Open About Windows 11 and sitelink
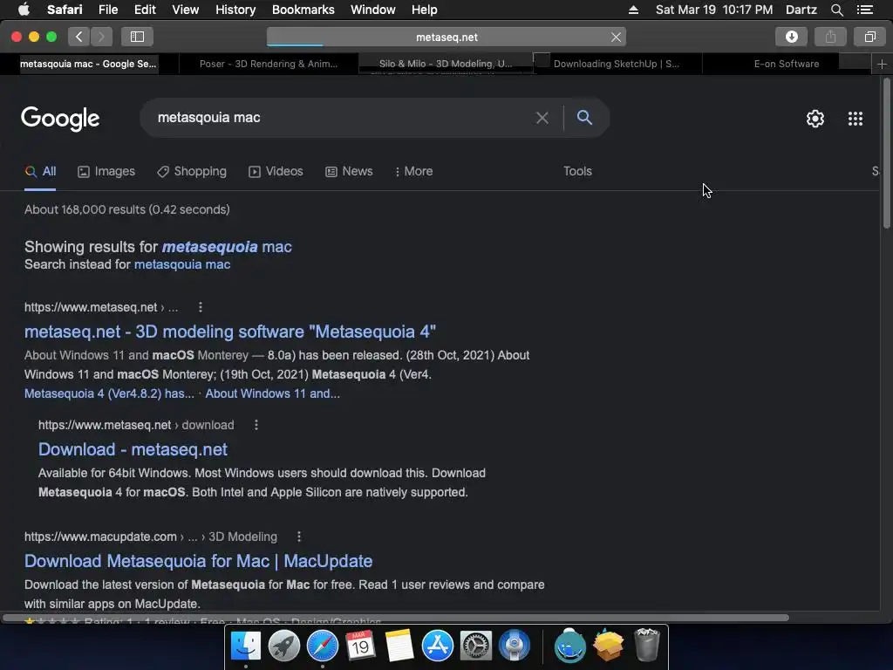This screenshot has width=893, height=670. [x=272, y=393]
